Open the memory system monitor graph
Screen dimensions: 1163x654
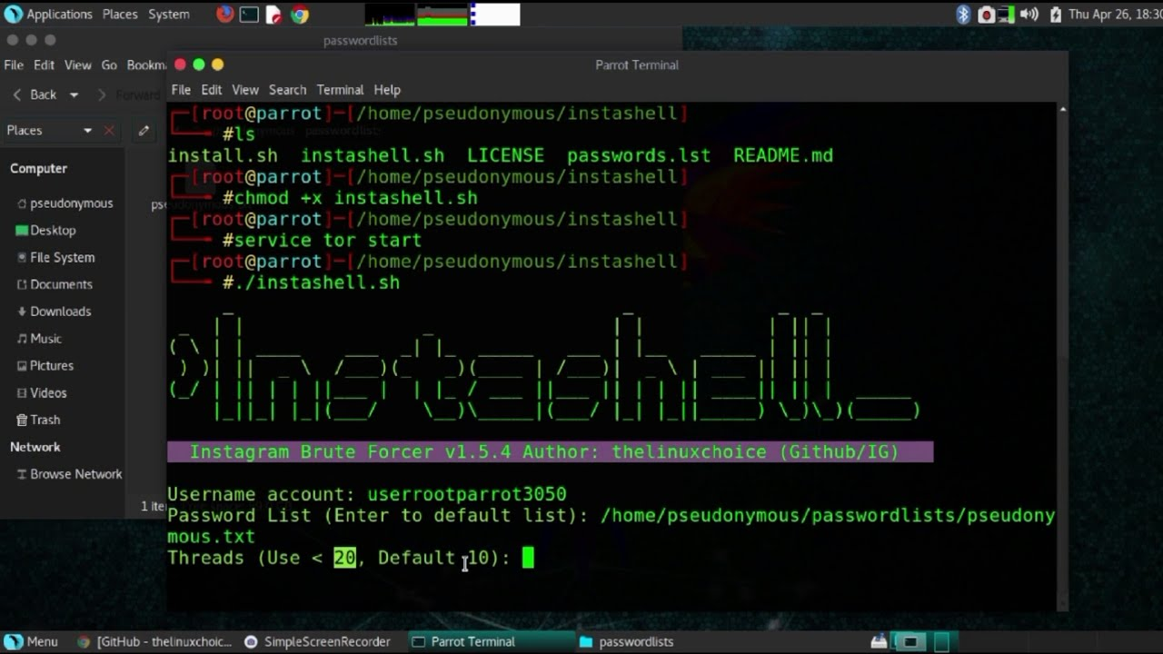(442, 15)
